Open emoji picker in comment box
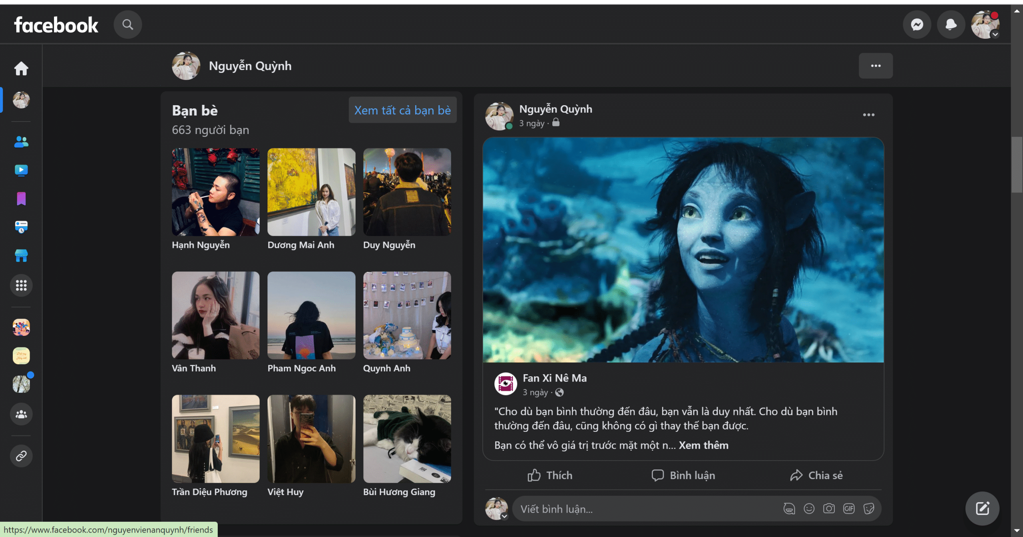Viewport: 1023px width, 537px height. 809,509
